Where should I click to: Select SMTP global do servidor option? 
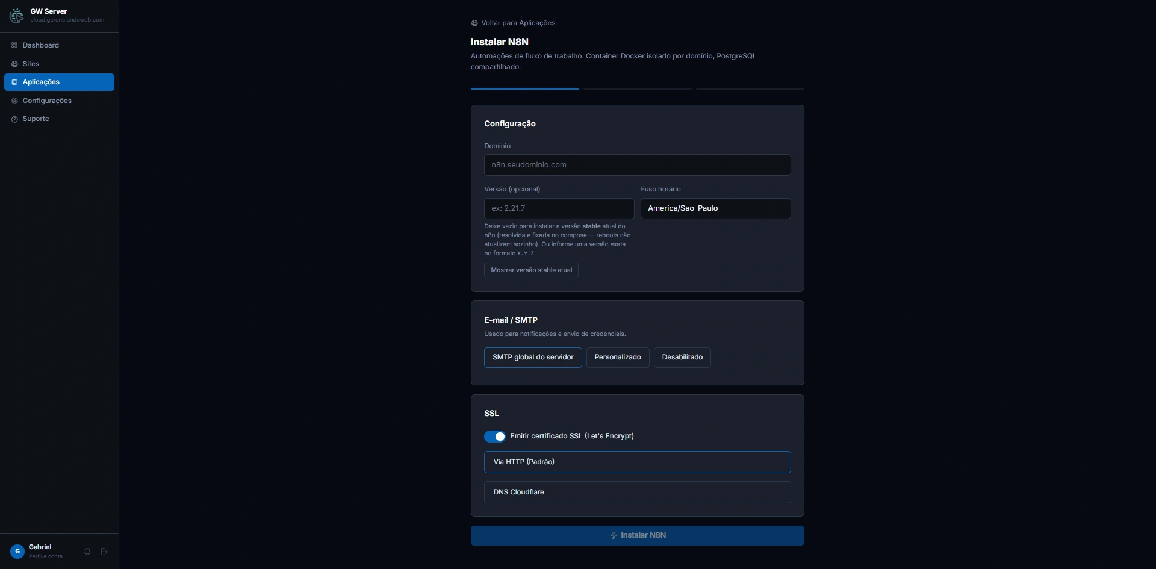pyautogui.click(x=533, y=357)
